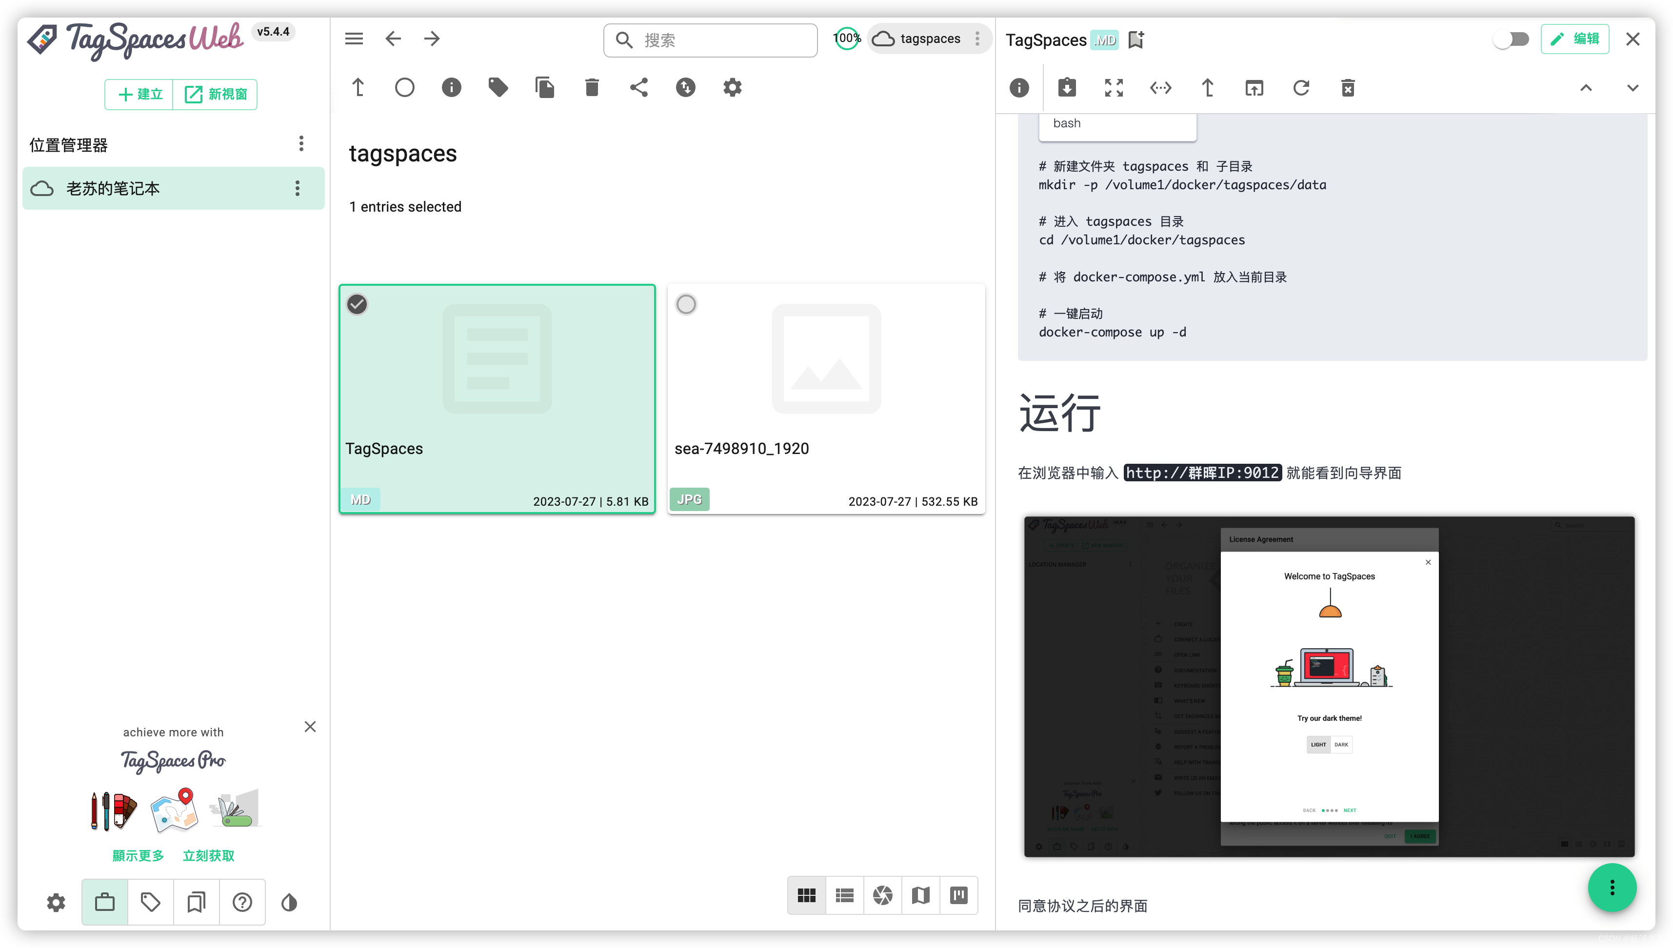Click the source code view icon in preview panel
Image resolution: width=1673 pixels, height=948 pixels.
[x=1159, y=87]
